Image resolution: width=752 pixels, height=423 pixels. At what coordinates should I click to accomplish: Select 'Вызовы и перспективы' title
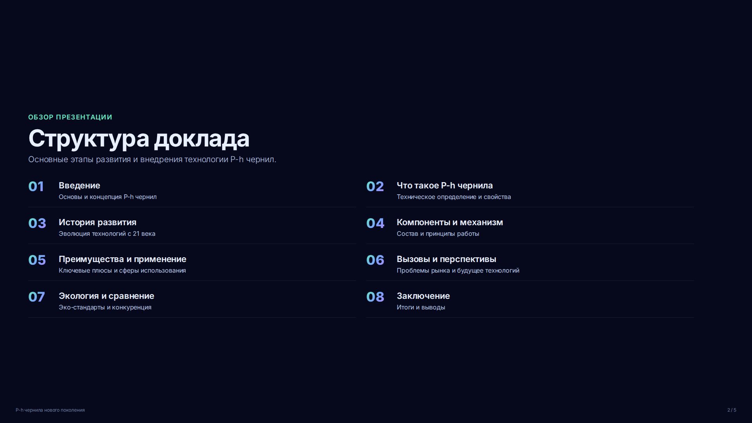tap(446, 259)
